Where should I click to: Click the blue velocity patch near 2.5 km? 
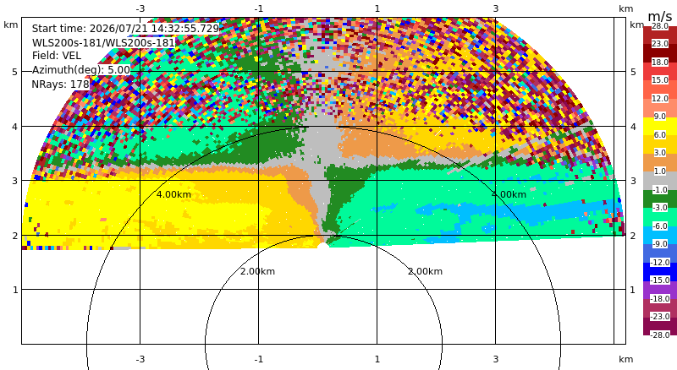(518, 215)
